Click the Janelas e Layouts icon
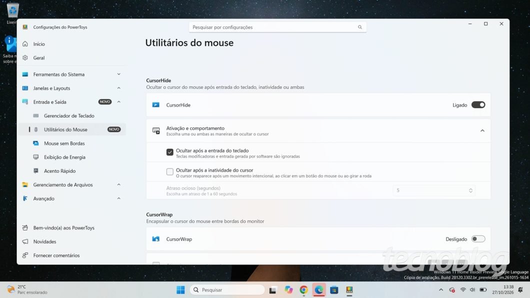Viewport: 530px width, 298px height. coord(25,88)
